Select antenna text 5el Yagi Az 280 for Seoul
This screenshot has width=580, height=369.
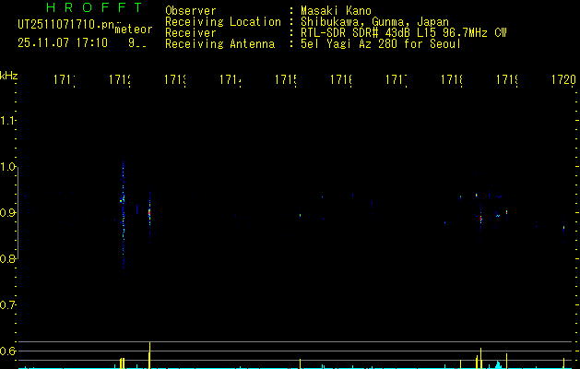click(x=381, y=44)
